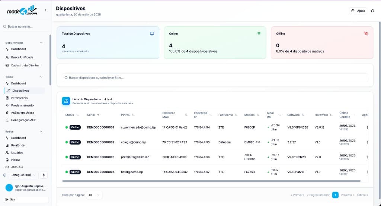This screenshot has width=381, height=206.
Task: Click IP address 170.84.4.96
Action: (x=202, y=157)
